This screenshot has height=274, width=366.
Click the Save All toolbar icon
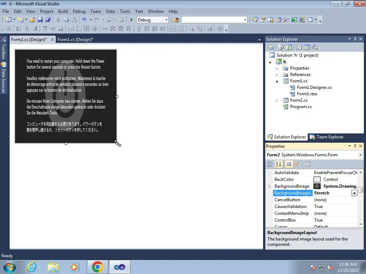click(x=48, y=20)
